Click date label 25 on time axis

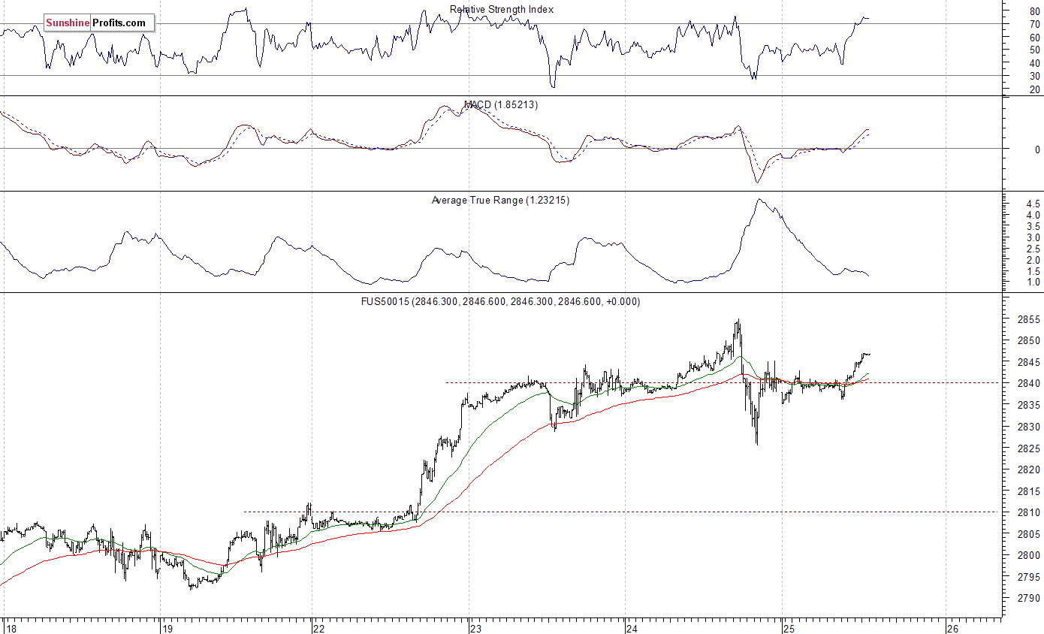click(x=788, y=628)
